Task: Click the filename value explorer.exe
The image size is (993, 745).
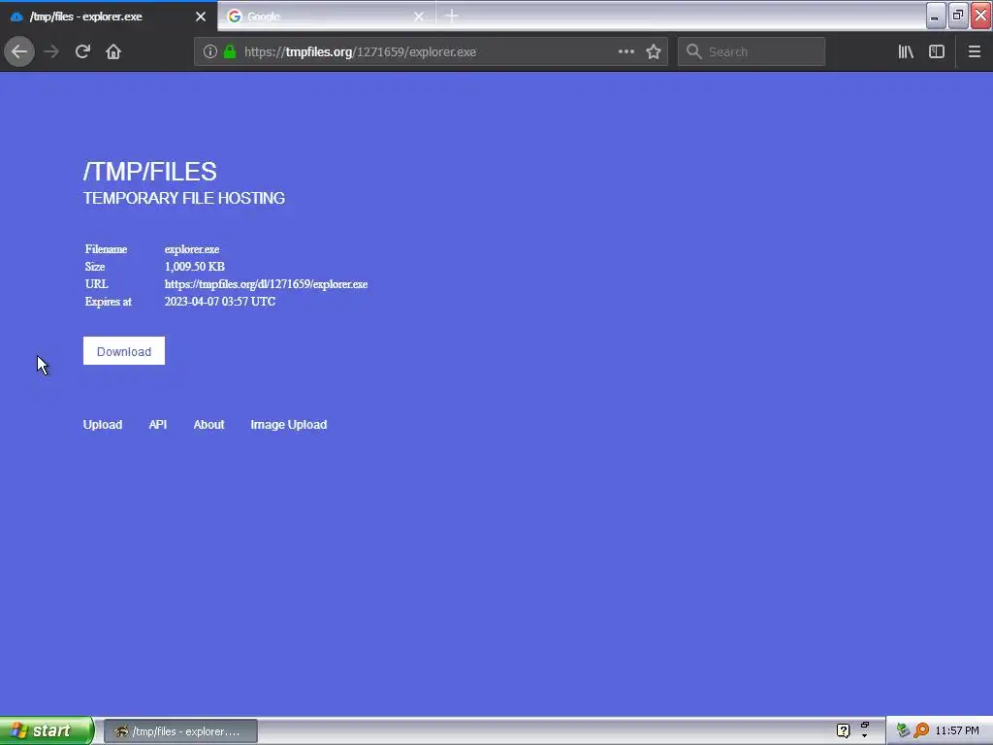Action: 192,249
